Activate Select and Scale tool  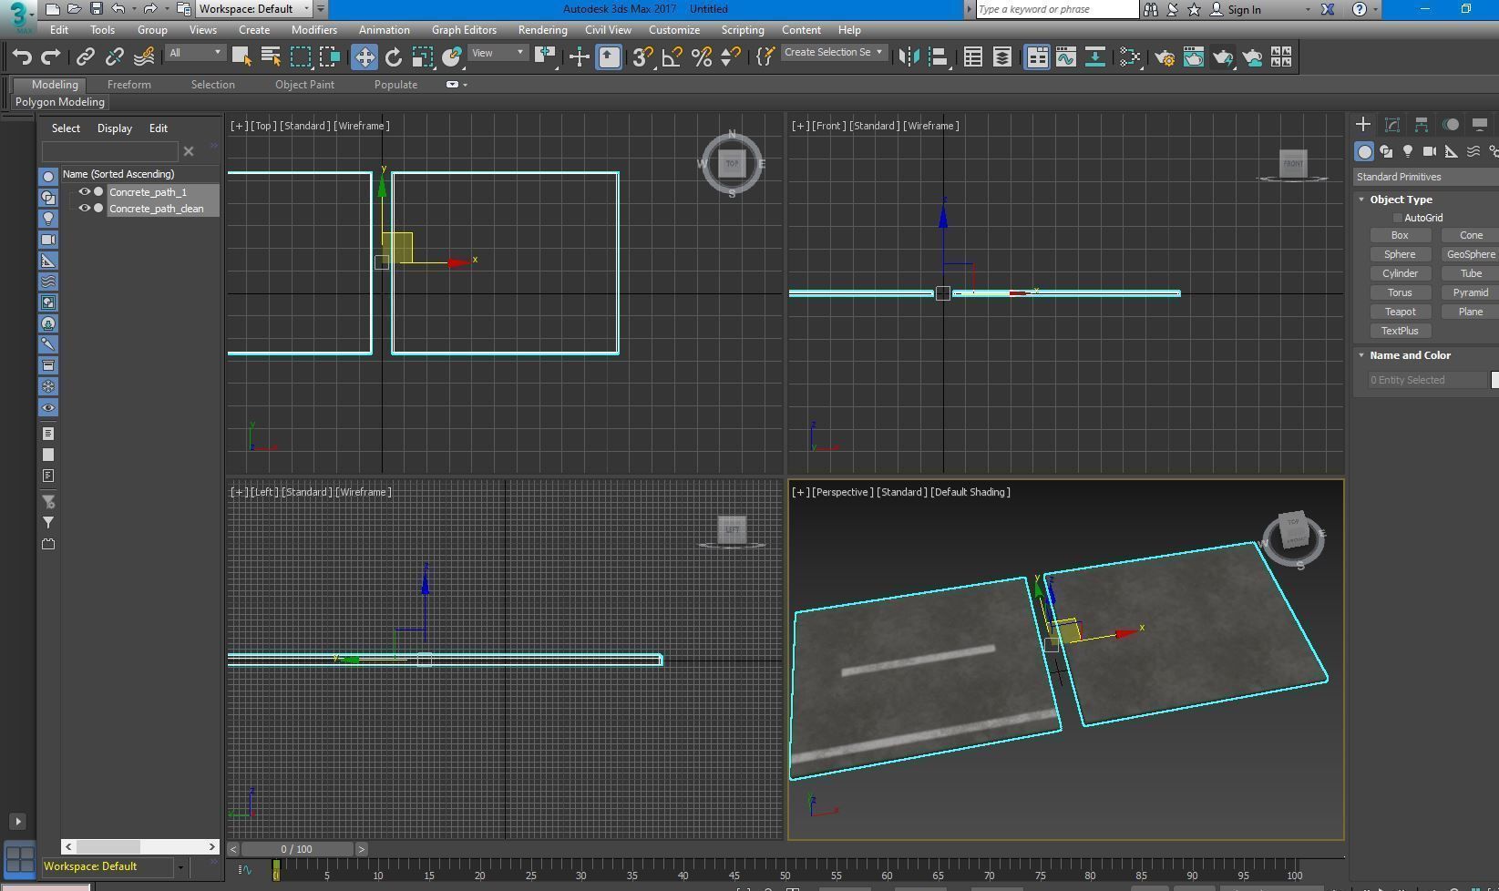pyautogui.click(x=422, y=57)
